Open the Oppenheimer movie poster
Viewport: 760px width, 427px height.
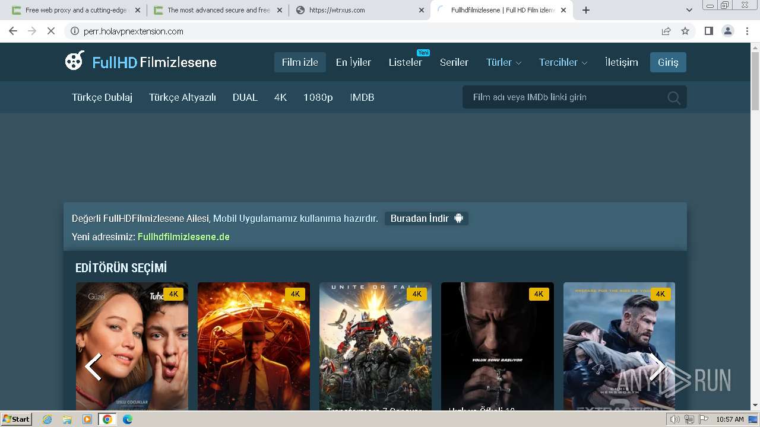(x=254, y=346)
